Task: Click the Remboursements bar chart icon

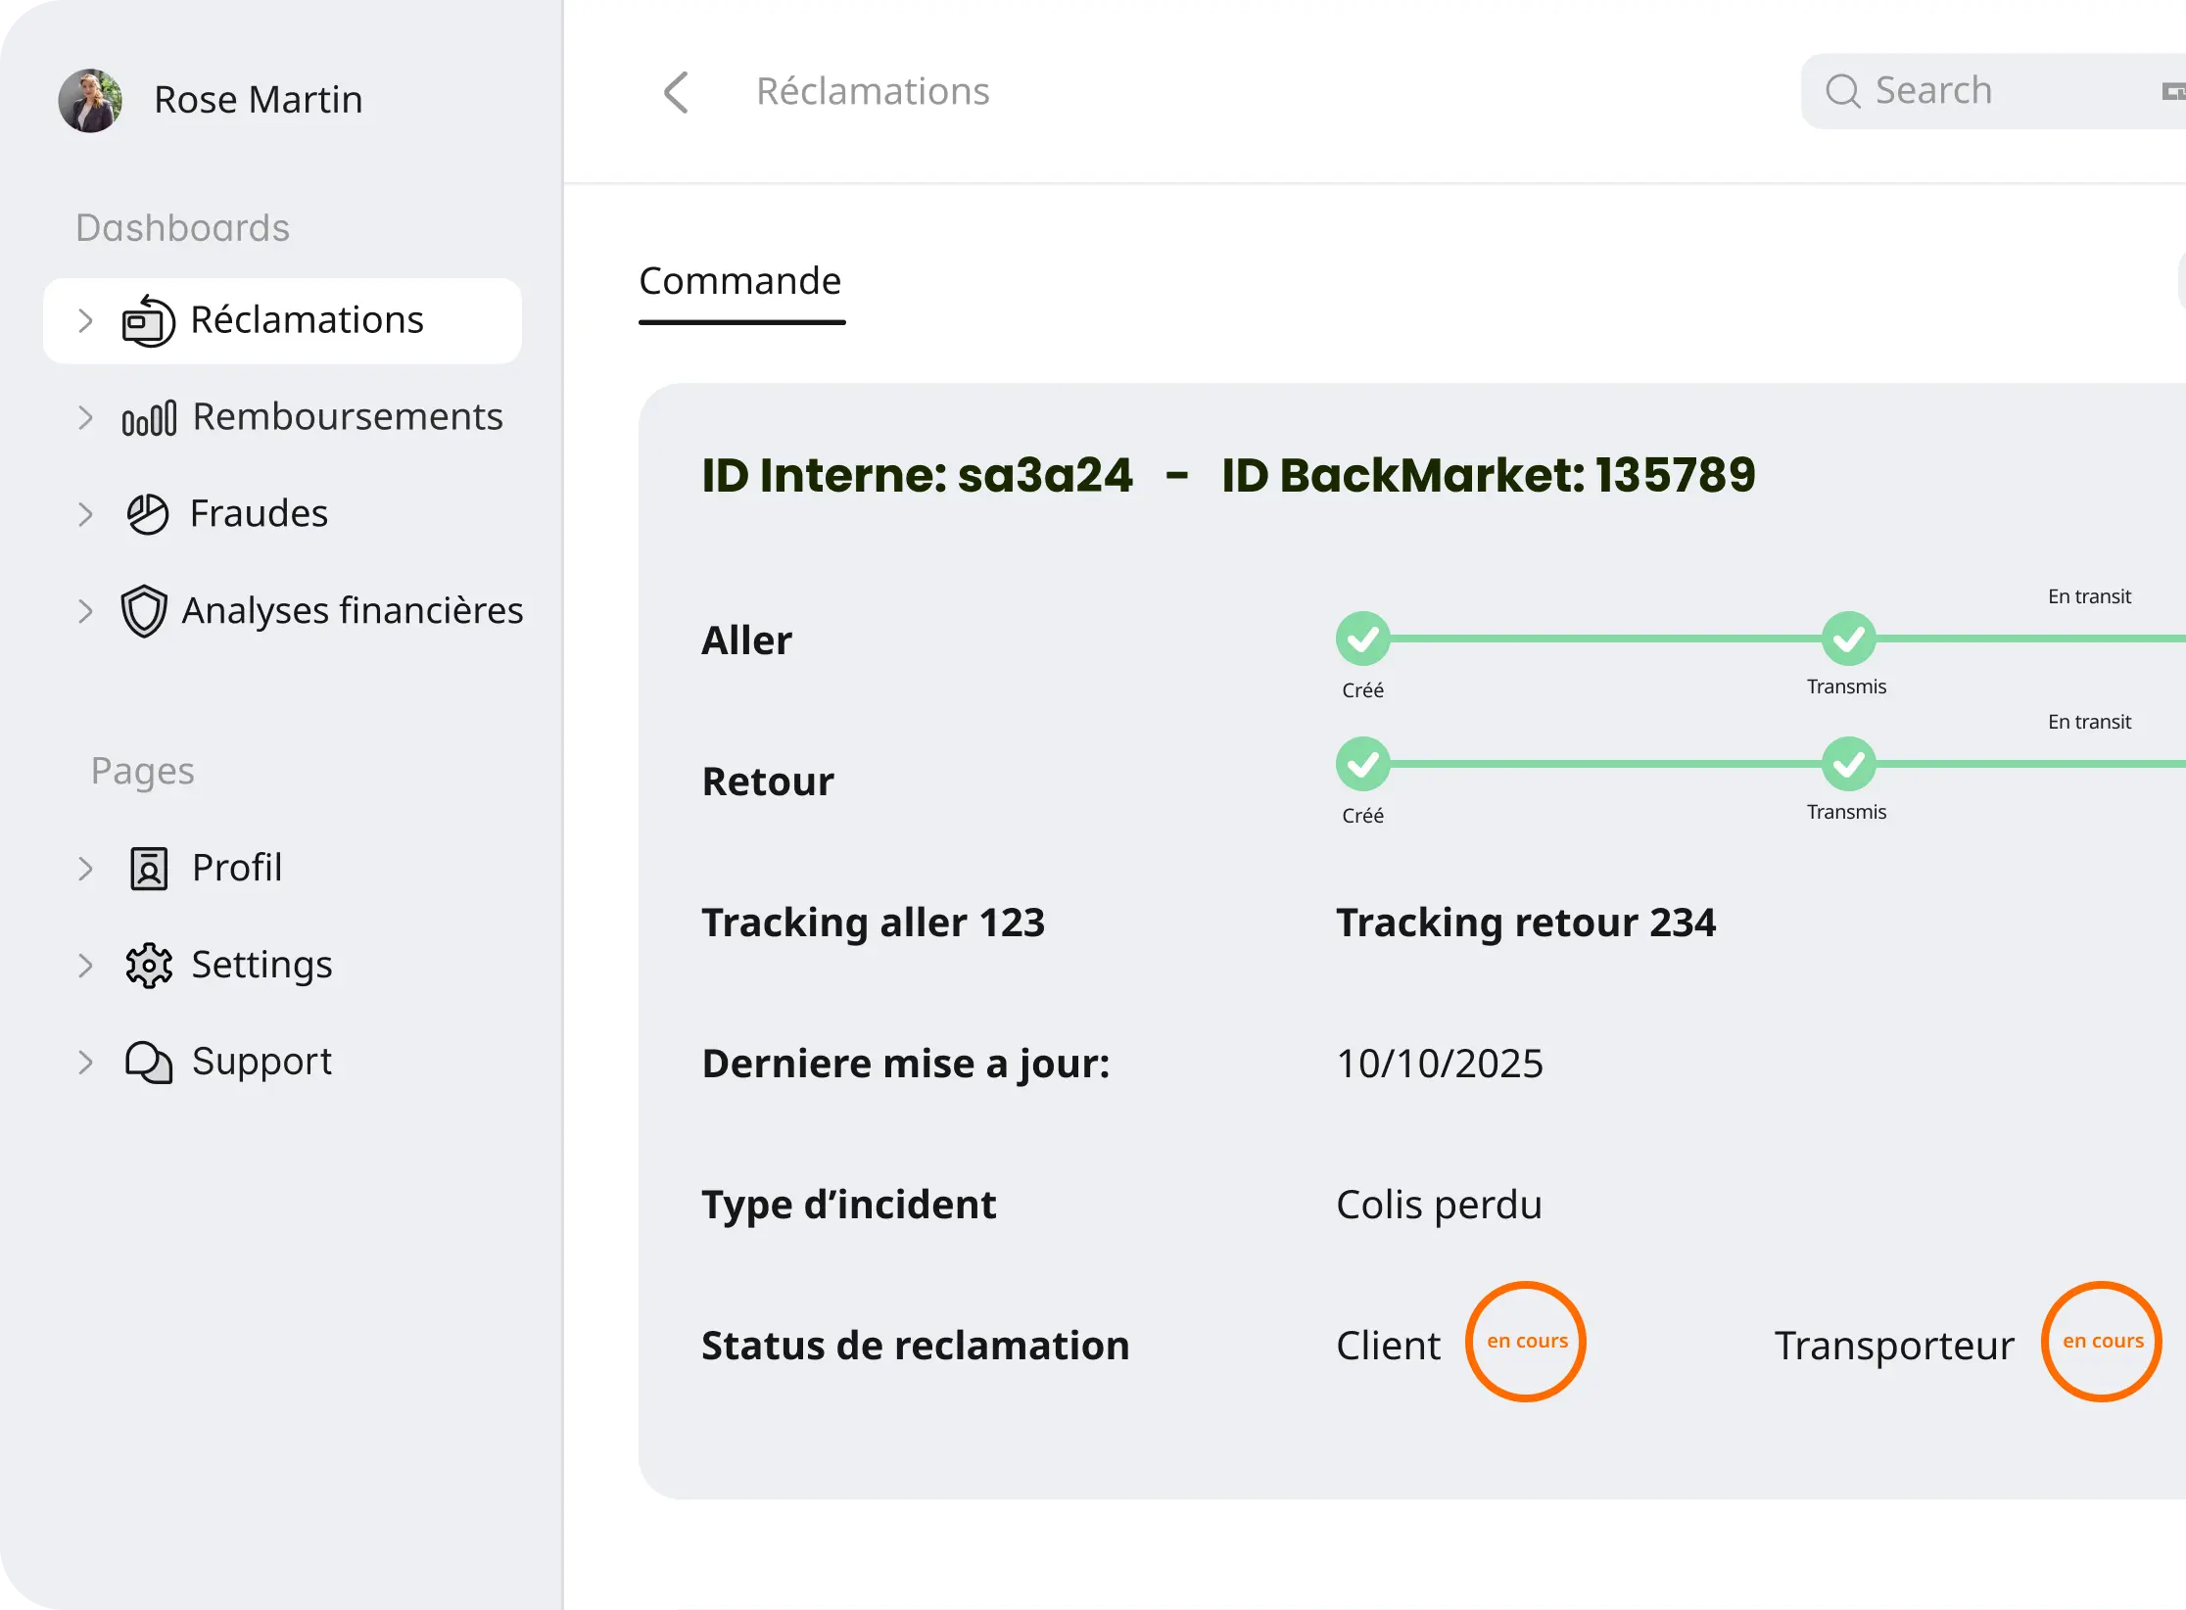Action: coord(149,418)
